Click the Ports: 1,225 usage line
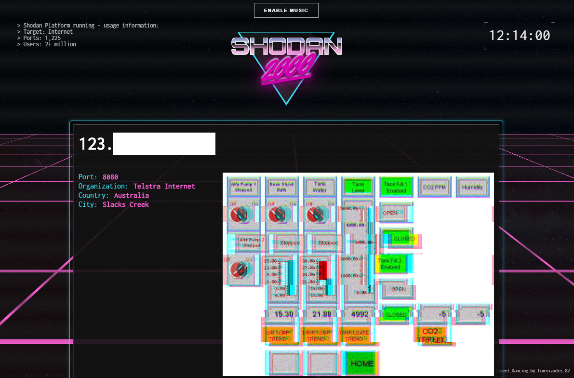The height and width of the screenshot is (378, 574). point(39,38)
